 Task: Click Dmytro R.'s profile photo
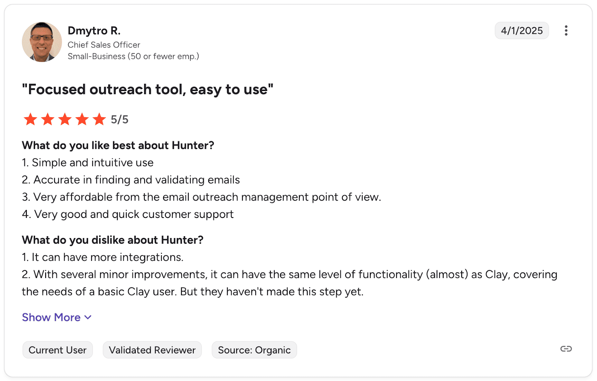point(42,42)
